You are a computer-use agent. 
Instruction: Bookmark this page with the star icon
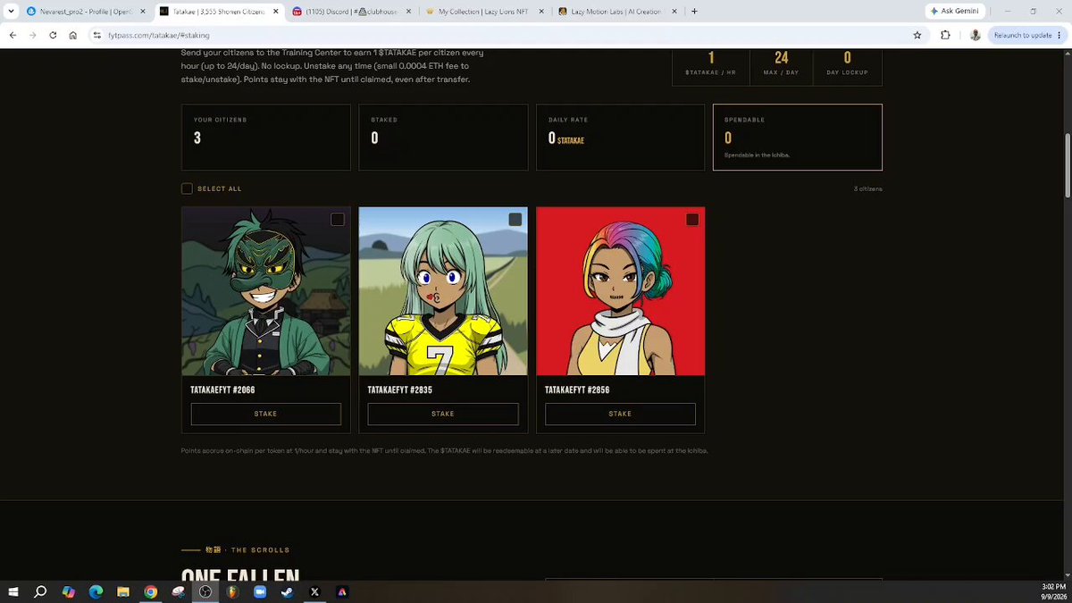click(x=917, y=35)
